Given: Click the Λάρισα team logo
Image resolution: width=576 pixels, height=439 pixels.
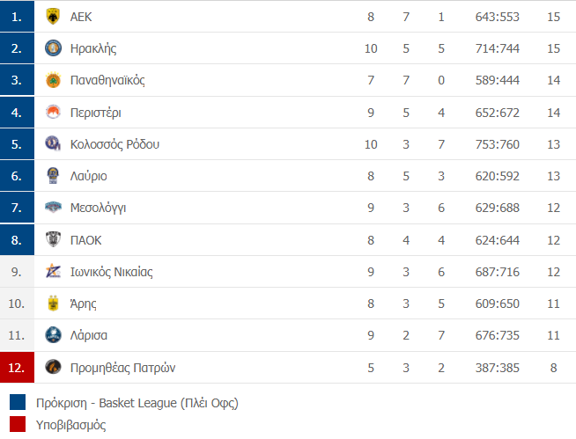Looking at the screenshot, I should click(53, 335).
